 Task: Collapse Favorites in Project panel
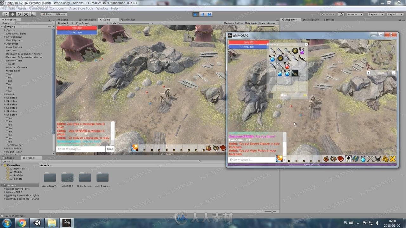[x=3, y=165]
